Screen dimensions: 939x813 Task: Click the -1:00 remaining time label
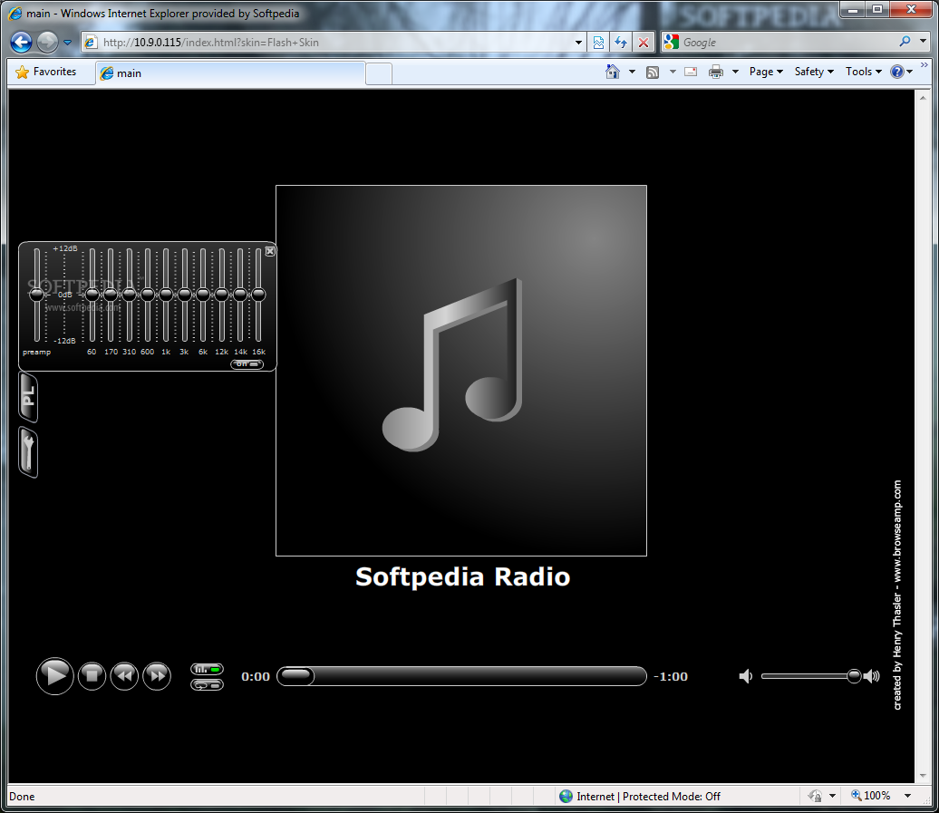[671, 676]
